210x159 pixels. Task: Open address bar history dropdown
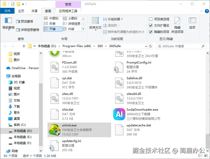coord(146,46)
